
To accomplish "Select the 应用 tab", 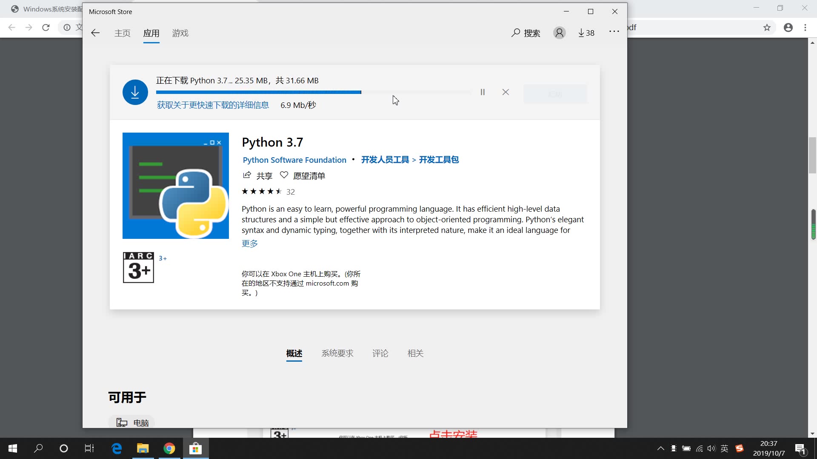I will pyautogui.click(x=151, y=33).
